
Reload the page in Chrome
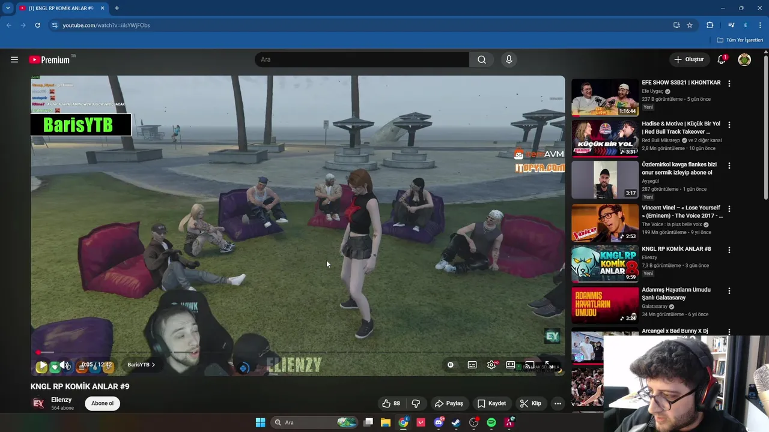pyautogui.click(x=37, y=25)
